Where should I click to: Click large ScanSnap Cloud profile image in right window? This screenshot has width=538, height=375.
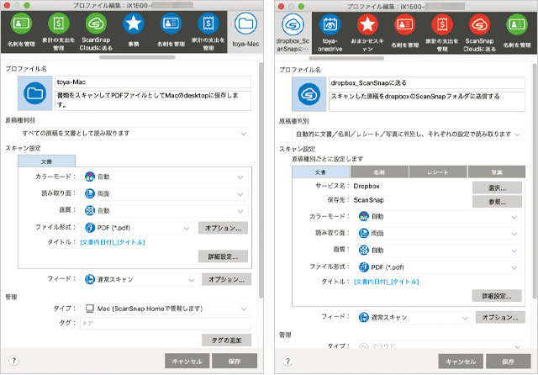pos(309,94)
